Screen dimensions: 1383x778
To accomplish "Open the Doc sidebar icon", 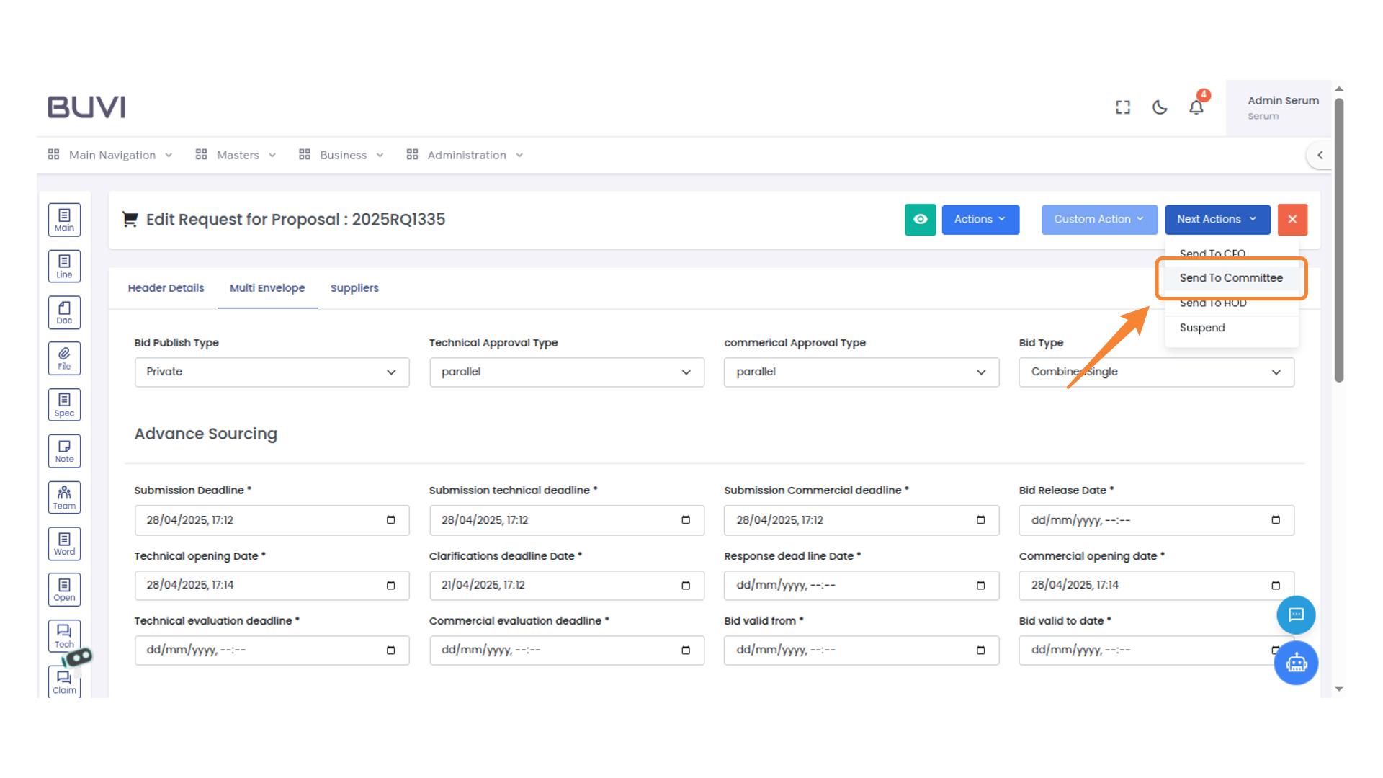I will 64,312.
